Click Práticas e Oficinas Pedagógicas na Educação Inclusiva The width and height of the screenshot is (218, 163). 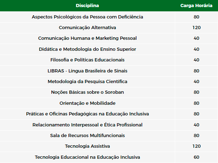coord(87,114)
